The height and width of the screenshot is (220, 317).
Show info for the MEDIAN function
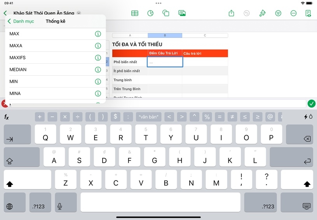98,70
